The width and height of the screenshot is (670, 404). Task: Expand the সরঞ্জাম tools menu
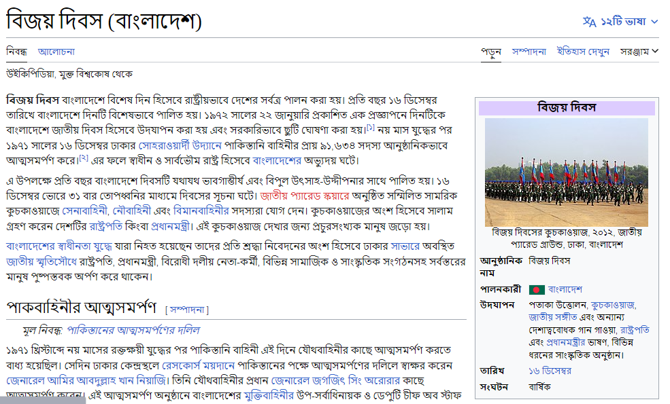(x=639, y=51)
